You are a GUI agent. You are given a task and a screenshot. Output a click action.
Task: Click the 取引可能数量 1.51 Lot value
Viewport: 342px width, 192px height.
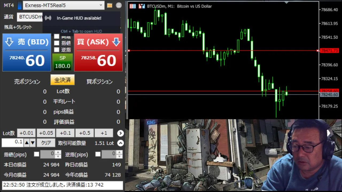104,143
